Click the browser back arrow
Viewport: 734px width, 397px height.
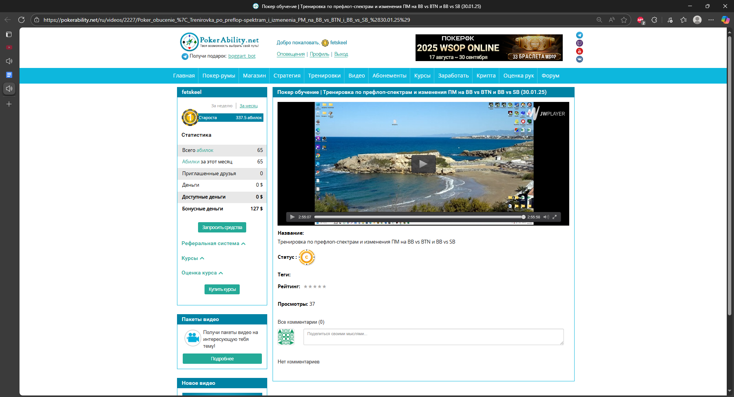click(x=8, y=20)
